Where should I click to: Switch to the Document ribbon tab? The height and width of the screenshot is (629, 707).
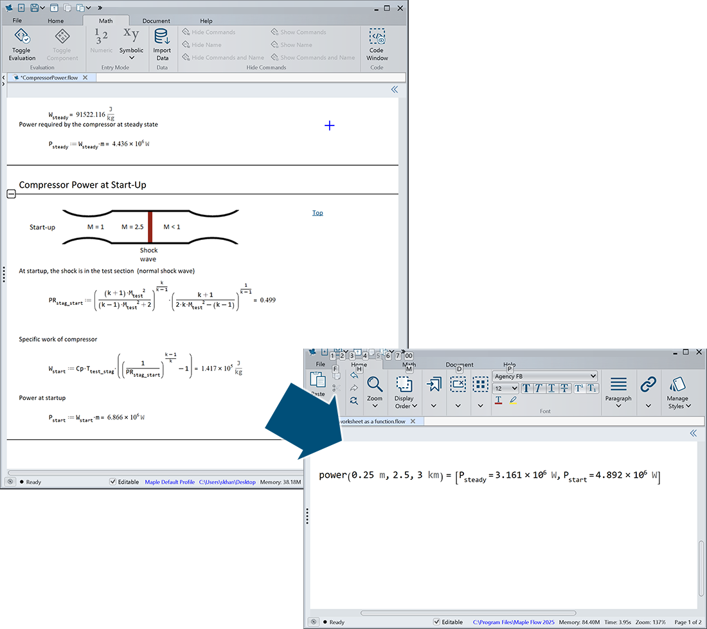tap(156, 21)
